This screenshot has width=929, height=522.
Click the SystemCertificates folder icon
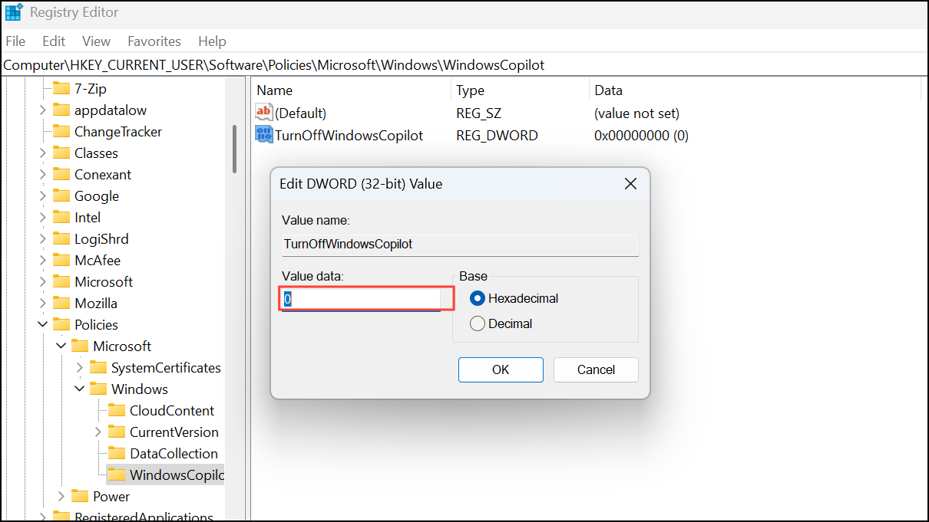[x=98, y=367]
